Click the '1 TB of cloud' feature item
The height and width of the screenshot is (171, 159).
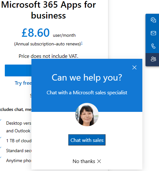19,141
